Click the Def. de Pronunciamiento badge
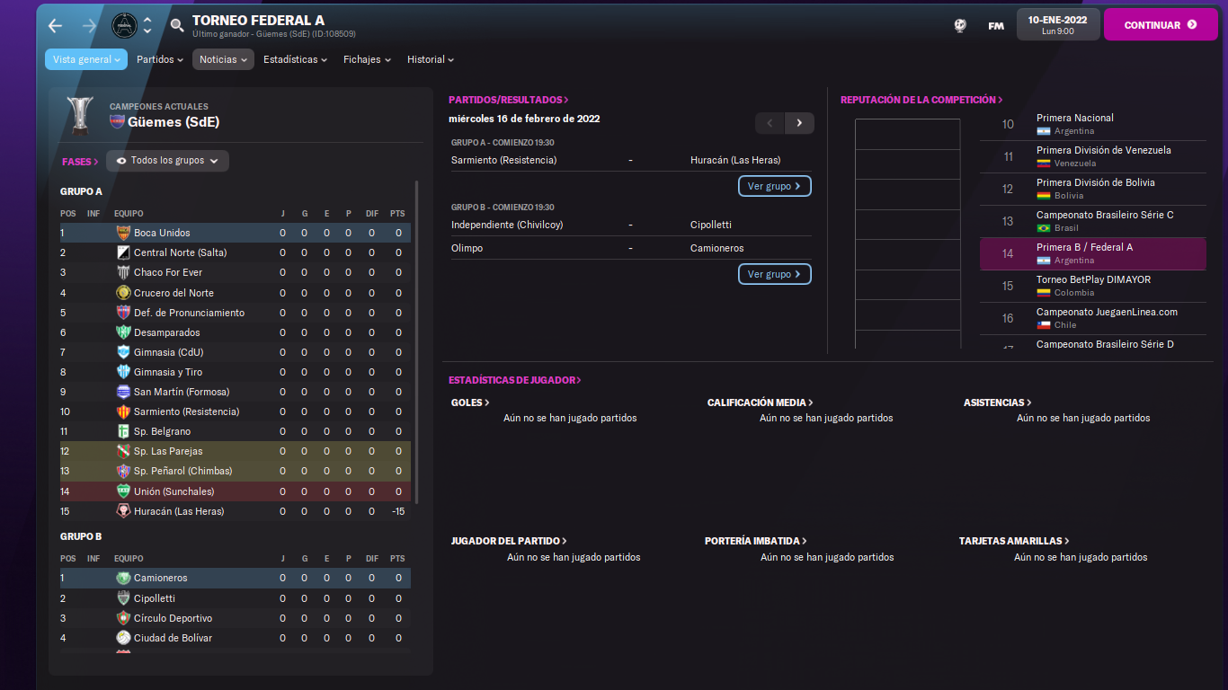The image size is (1228, 690). pos(123,313)
